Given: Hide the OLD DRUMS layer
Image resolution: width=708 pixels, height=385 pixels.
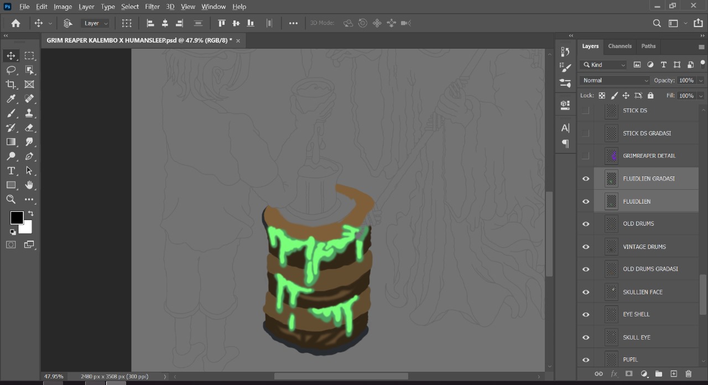Looking at the screenshot, I should pos(586,224).
